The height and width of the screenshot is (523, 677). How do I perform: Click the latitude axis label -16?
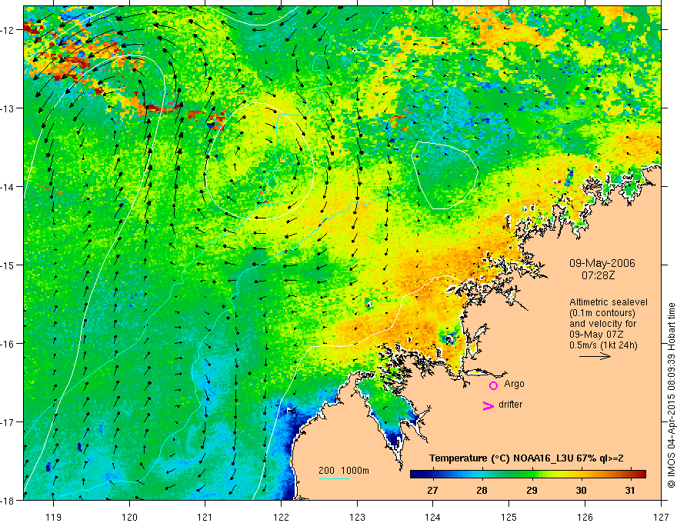tap(8, 344)
